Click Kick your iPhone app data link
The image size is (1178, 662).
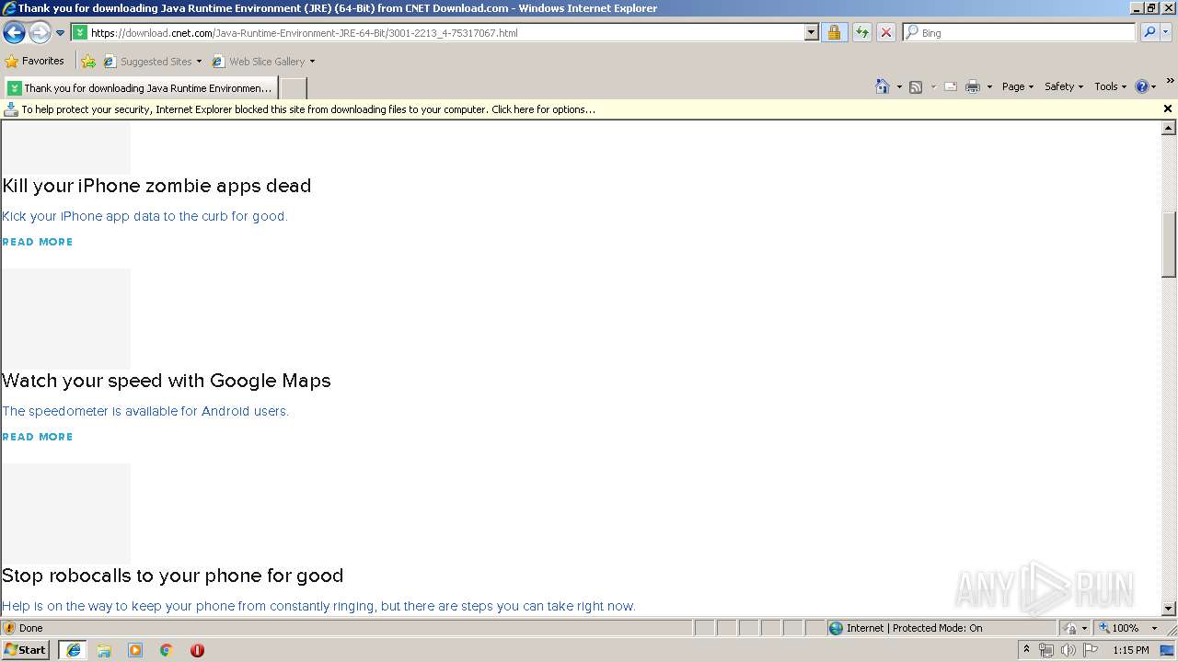click(x=144, y=216)
